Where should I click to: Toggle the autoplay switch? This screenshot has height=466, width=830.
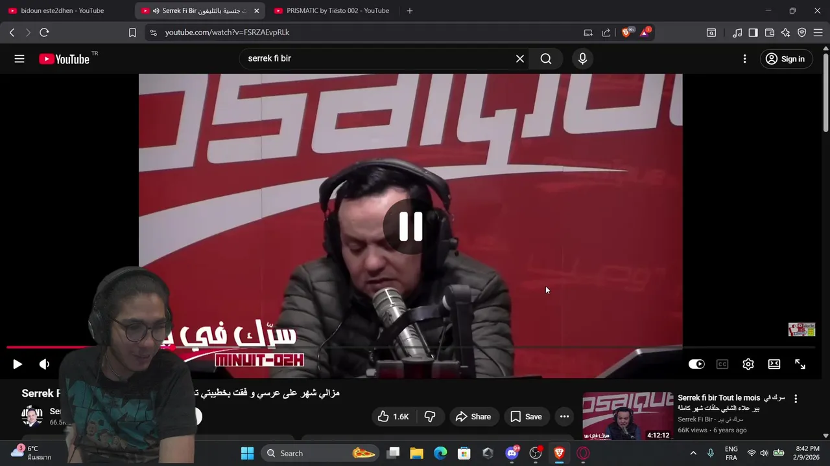[696, 364]
